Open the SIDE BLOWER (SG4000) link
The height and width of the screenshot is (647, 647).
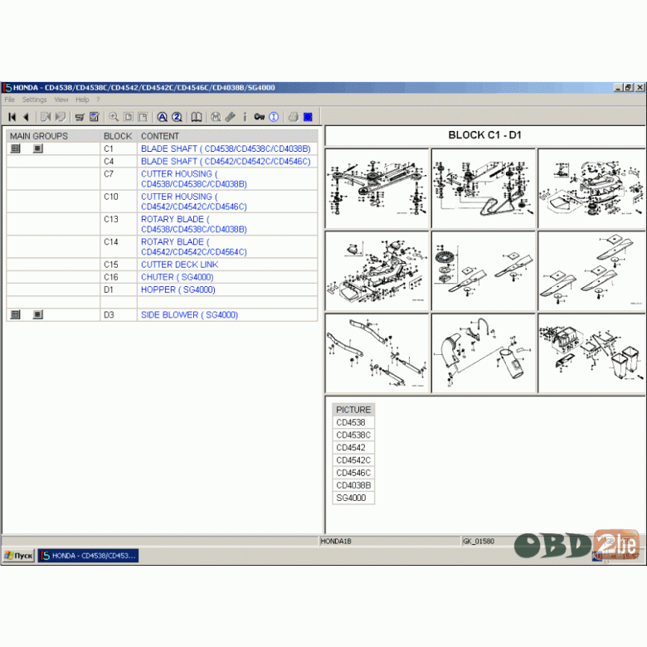[189, 315]
